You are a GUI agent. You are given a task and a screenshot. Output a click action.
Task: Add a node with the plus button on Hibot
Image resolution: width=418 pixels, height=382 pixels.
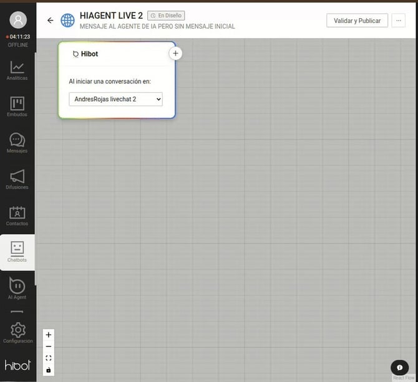point(175,54)
